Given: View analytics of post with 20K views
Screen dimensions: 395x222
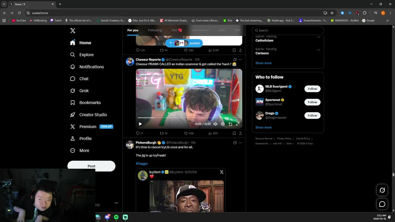Looking at the screenshot, I should point(213,133).
